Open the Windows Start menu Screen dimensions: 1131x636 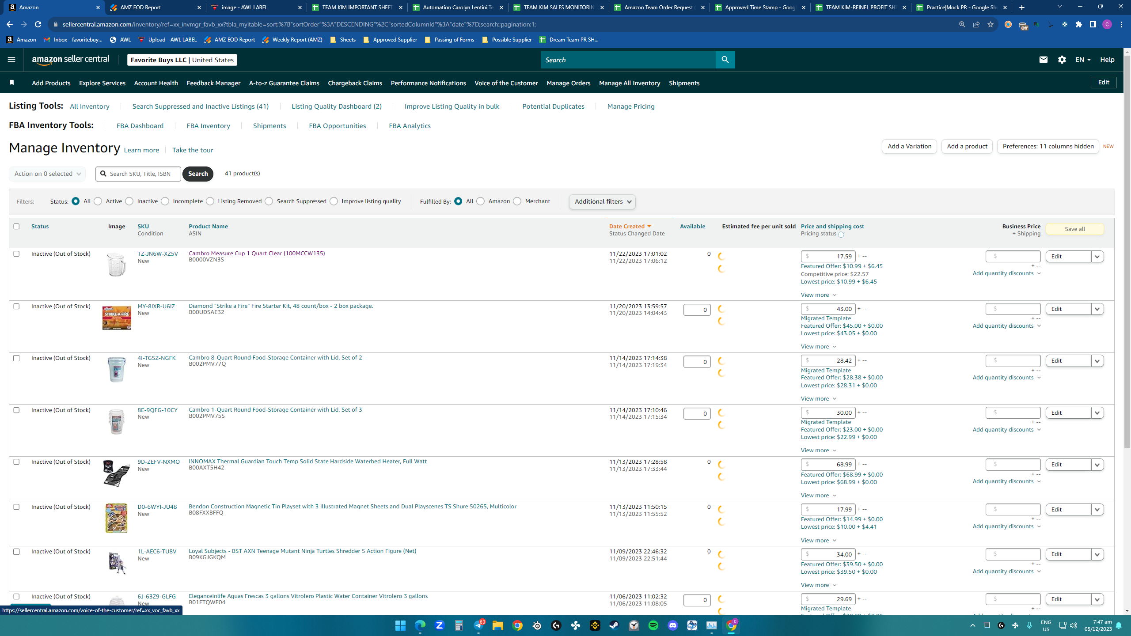[400, 625]
